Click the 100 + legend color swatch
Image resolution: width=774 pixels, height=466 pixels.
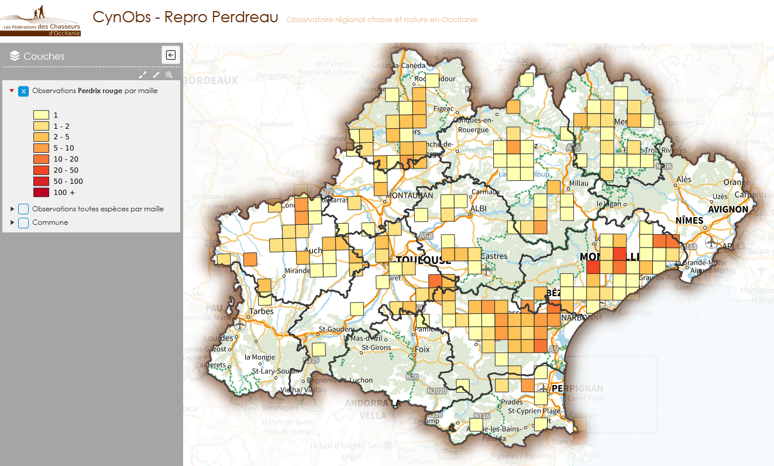point(41,193)
